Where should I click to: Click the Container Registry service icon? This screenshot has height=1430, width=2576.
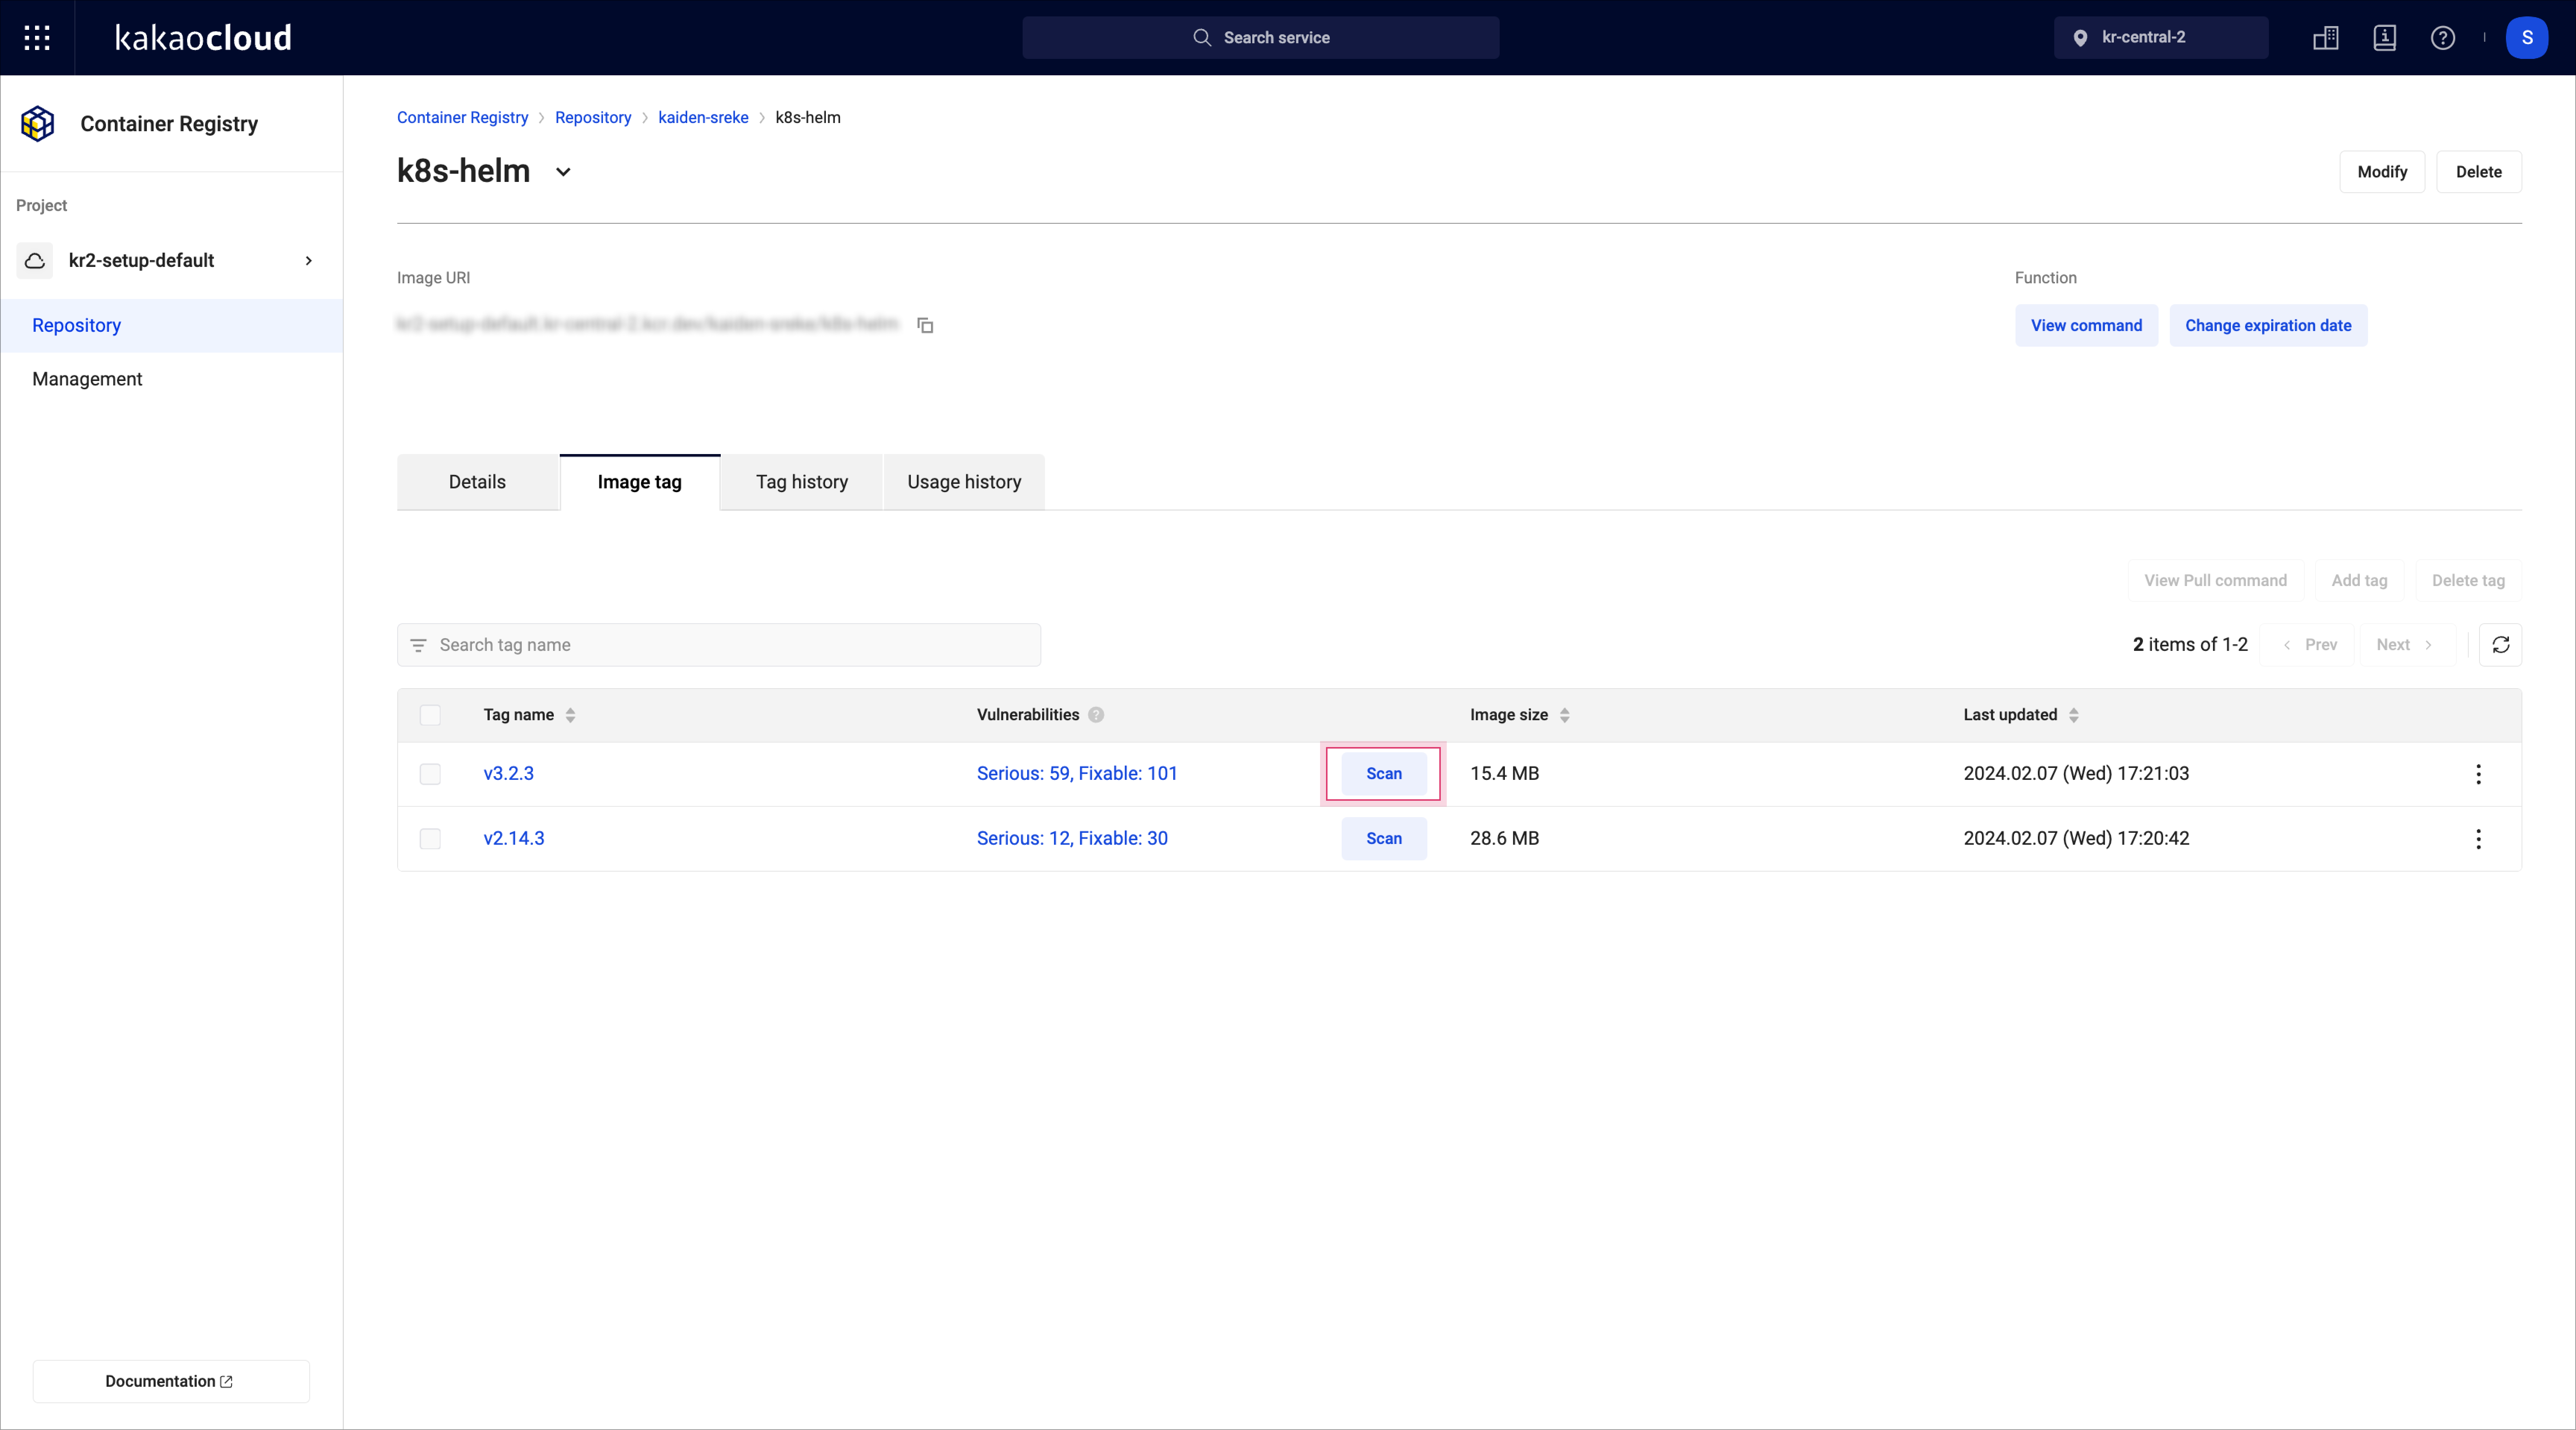pos(38,124)
